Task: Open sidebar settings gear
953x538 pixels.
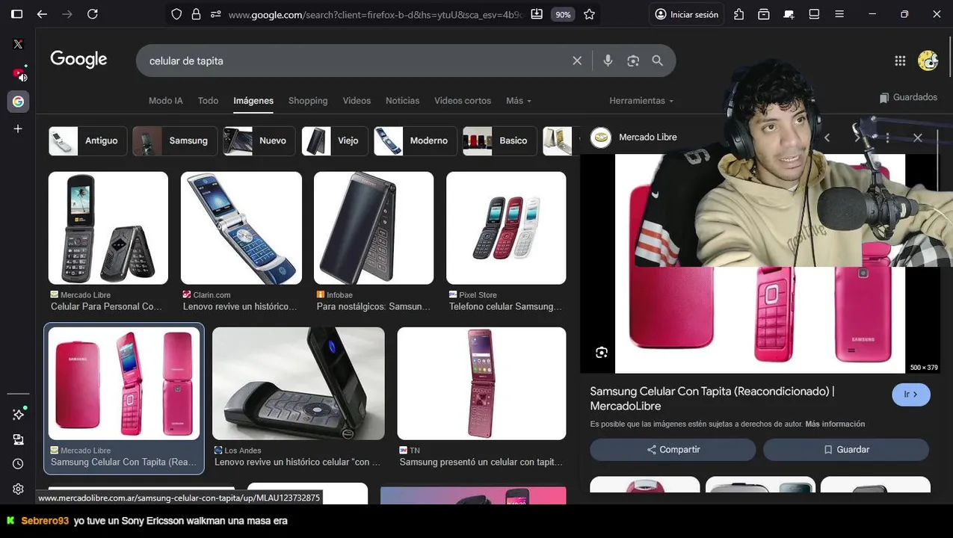Action: 18,489
